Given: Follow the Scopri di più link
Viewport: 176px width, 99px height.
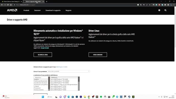Looking at the screenshot, I should (x=45, y=48).
